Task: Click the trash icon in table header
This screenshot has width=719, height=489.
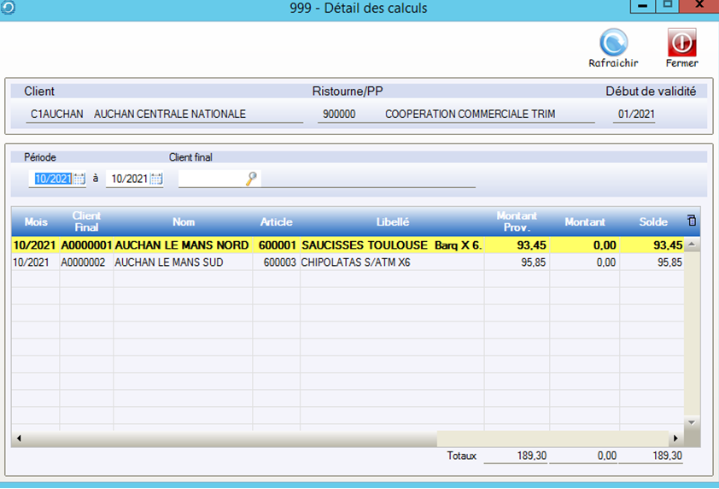Action: pyautogui.click(x=692, y=221)
